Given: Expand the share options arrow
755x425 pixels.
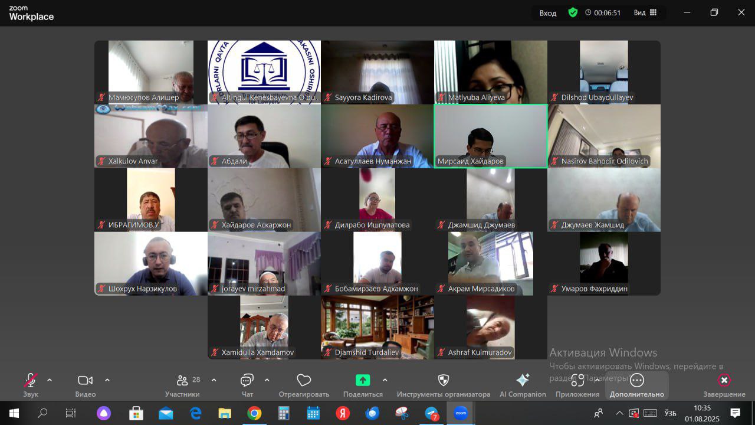Looking at the screenshot, I should [x=385, y=380].
